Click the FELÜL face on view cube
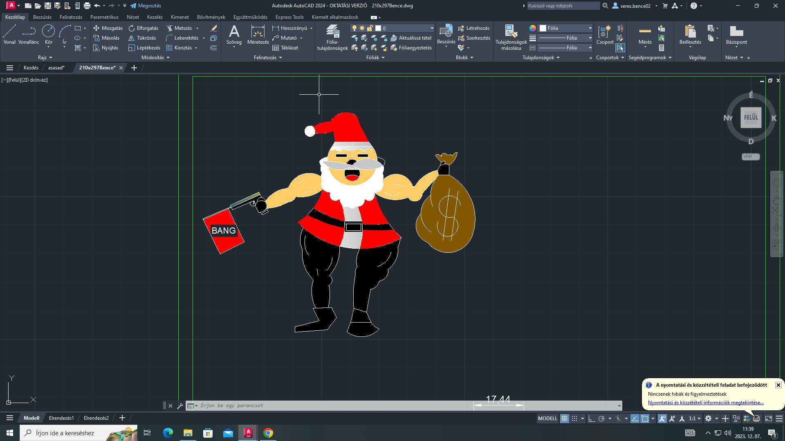 tap(751, 118)
